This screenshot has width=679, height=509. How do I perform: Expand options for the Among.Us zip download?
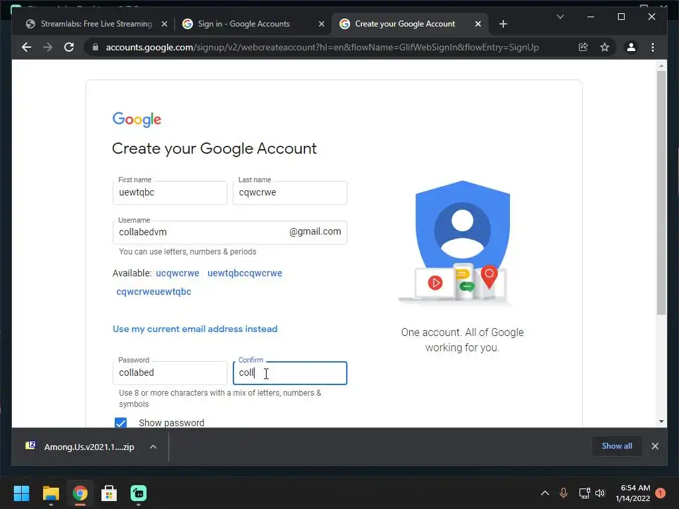pos(153,447)
